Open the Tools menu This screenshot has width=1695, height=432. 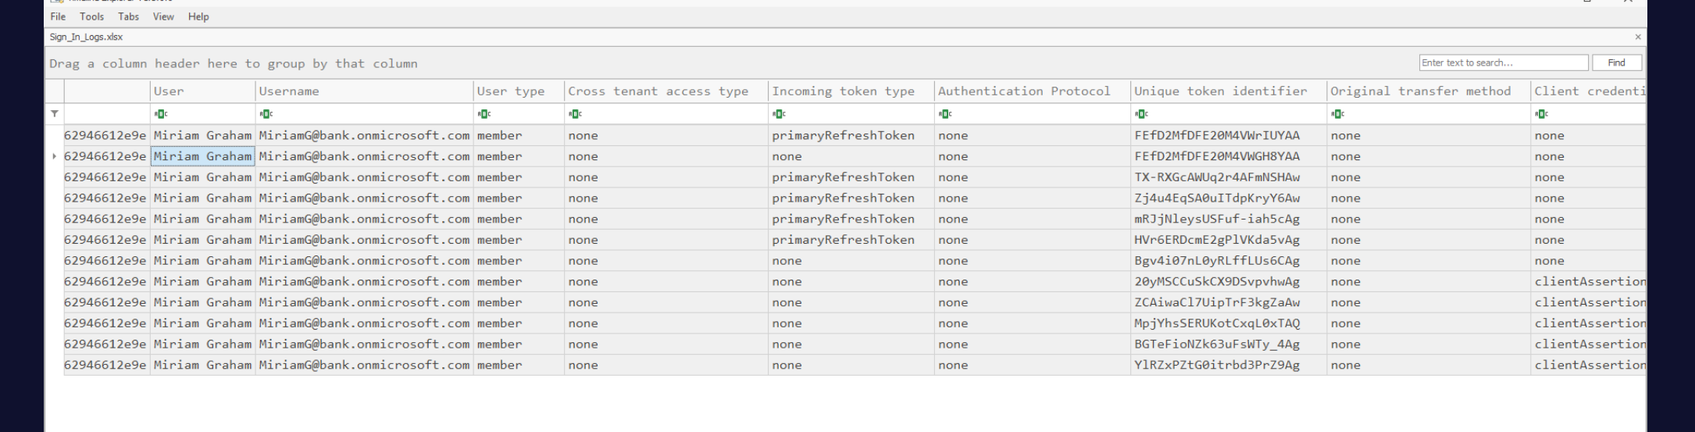(x=91, y=16)
